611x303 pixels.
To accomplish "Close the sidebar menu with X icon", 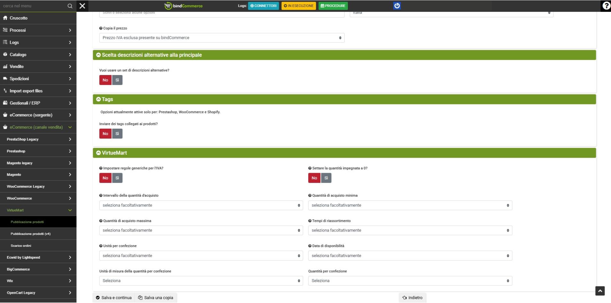I will click(82, 6).
